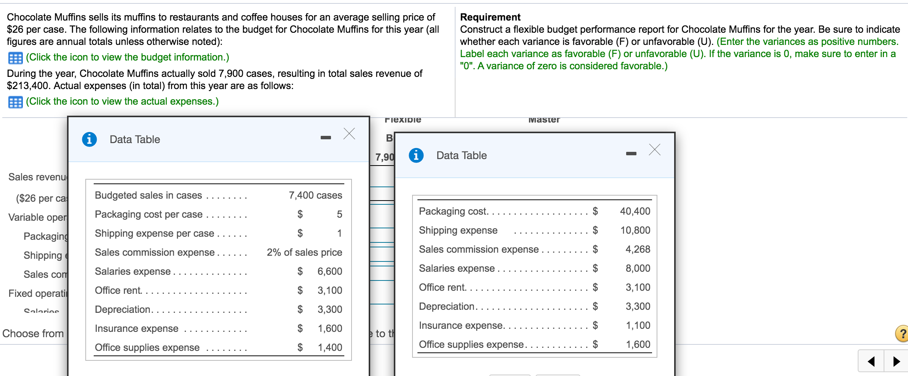The image size is (908, 376).
Task: Select budget Office rent value 3,100
Action: tap(330, 290)
